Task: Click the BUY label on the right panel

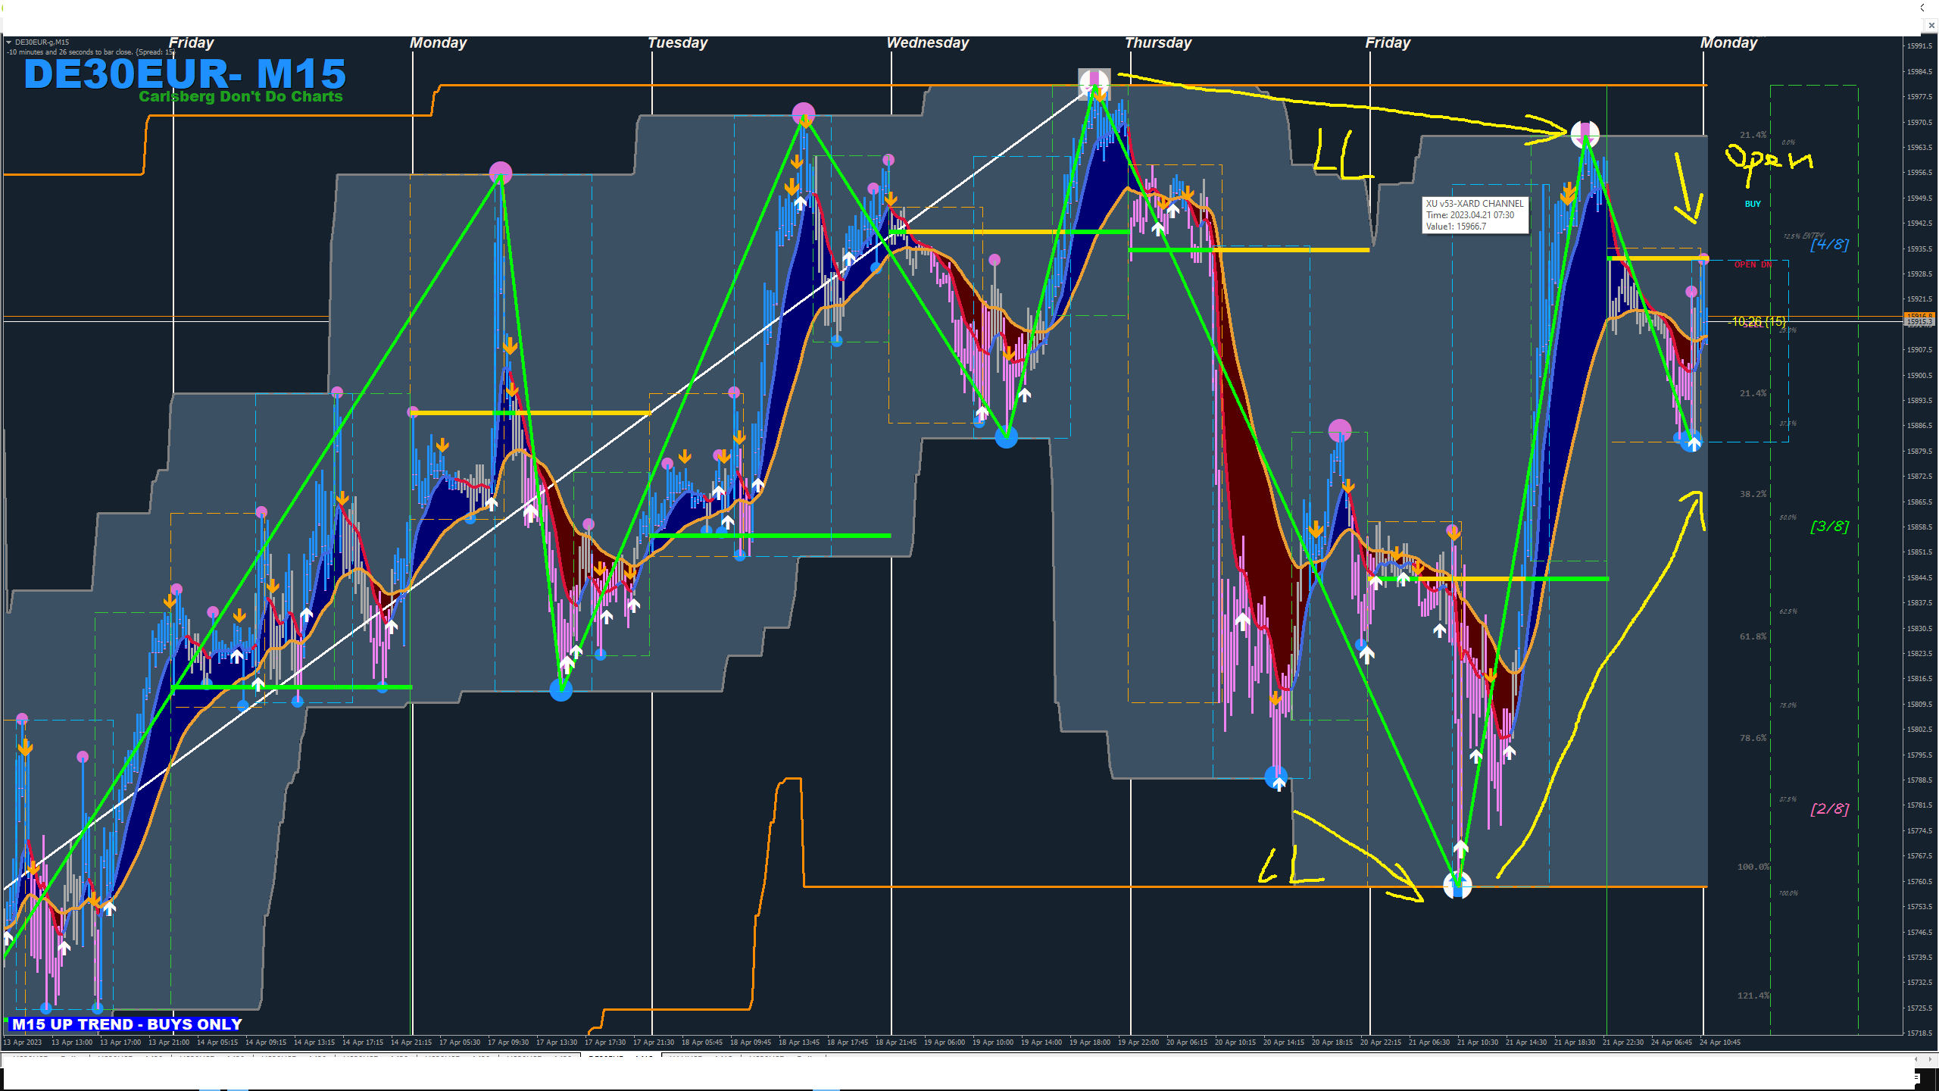Action: tap(1753, 204)
